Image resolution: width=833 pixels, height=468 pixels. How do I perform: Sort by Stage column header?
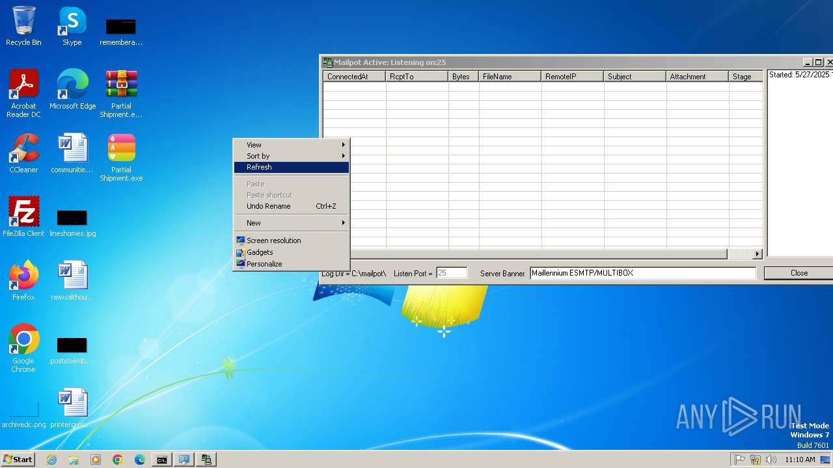click(x=746, y=77)
